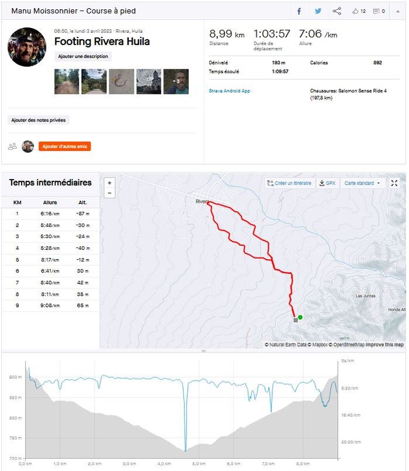Screen dimensions: 409x471
Task: Click Créer un itinéraire button
Action: click(x=289, y=183)
